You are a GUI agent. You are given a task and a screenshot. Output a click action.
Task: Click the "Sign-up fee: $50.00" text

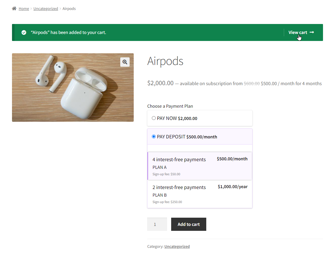tap(166, 174)
